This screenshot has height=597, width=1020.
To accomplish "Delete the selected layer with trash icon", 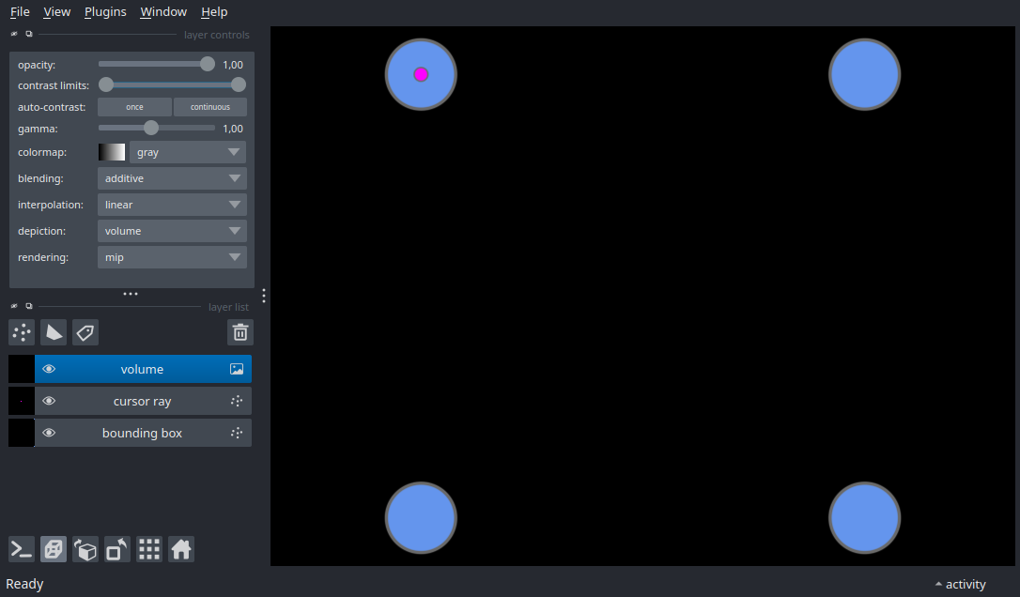I will [x=240, y=332].
